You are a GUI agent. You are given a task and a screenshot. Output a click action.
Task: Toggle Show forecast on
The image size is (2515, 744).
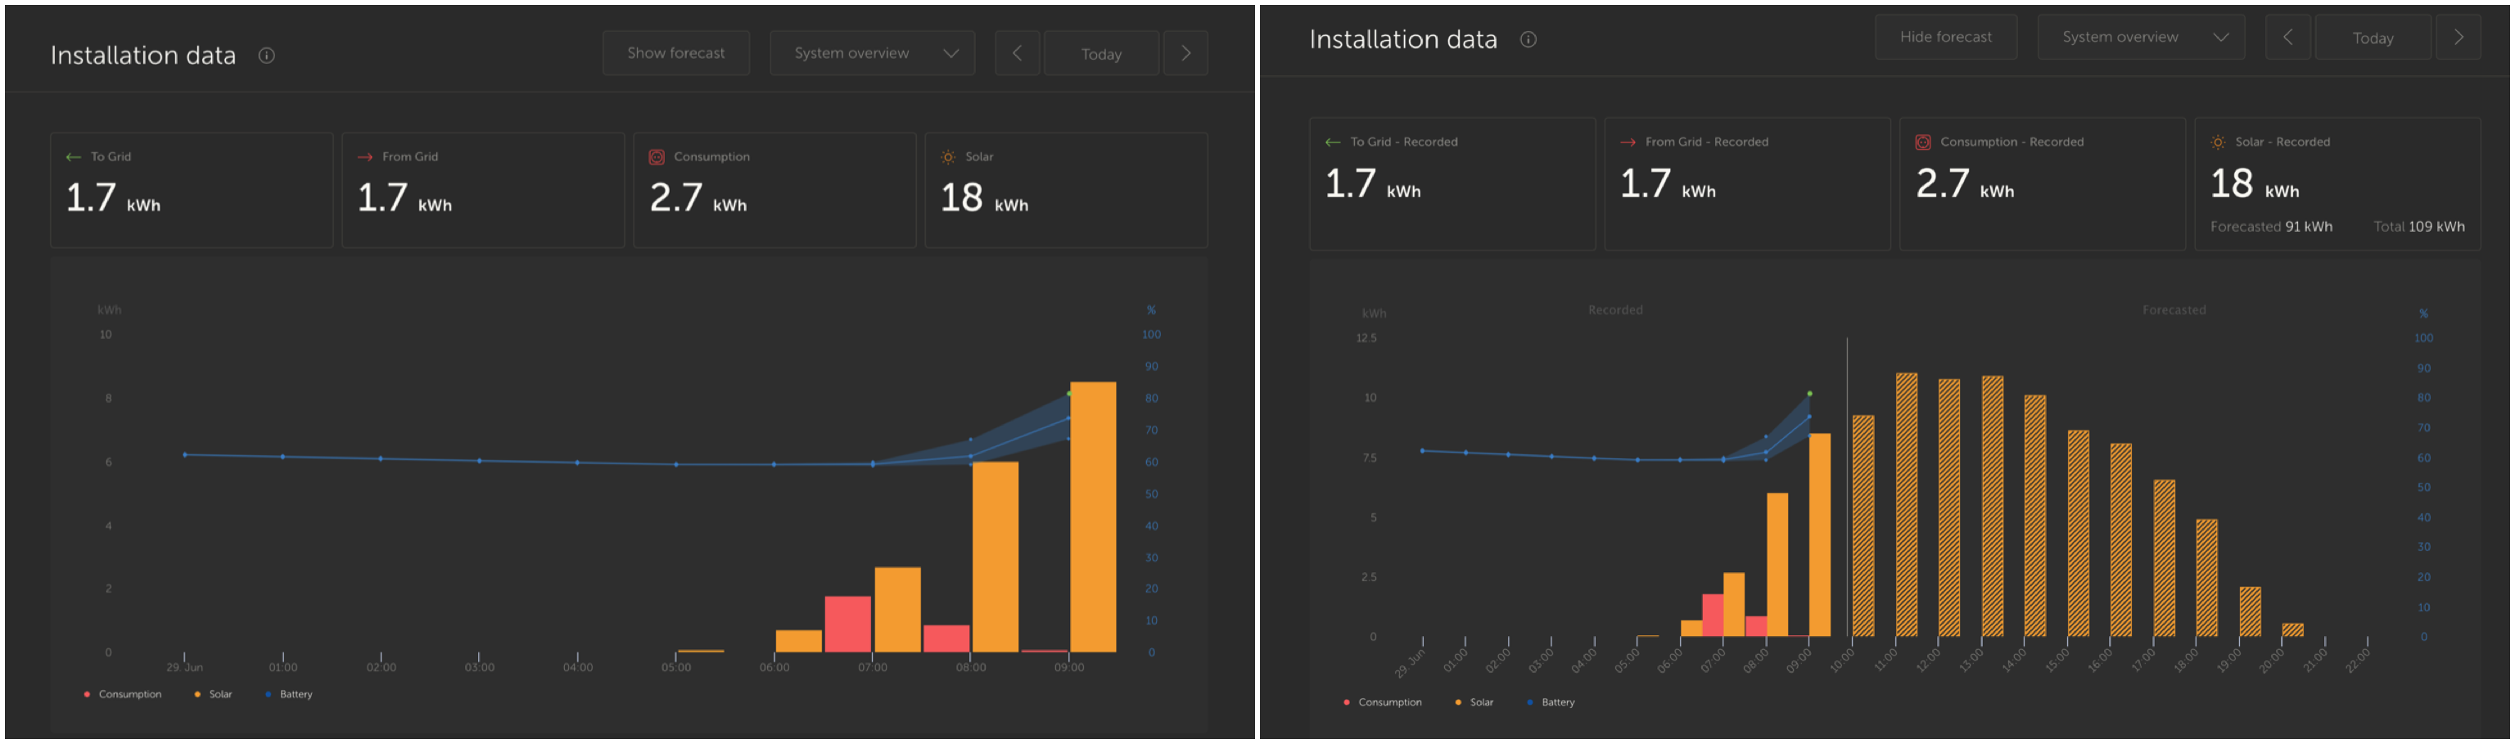click(x=675, y=54)
